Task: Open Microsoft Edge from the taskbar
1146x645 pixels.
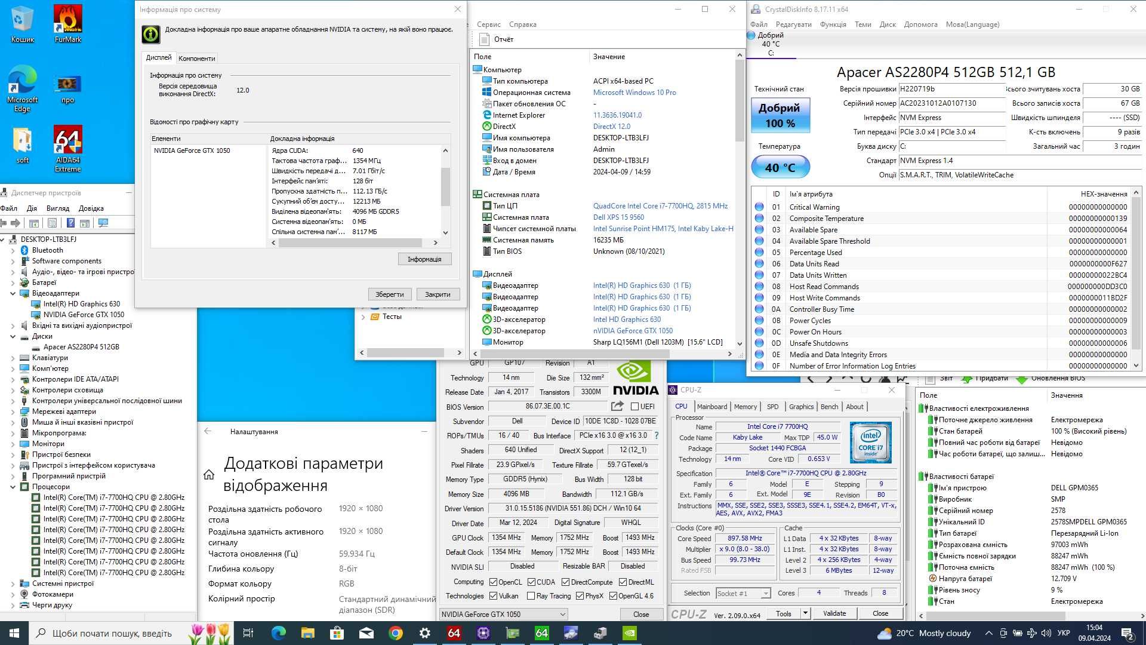Action: point(278,633)
